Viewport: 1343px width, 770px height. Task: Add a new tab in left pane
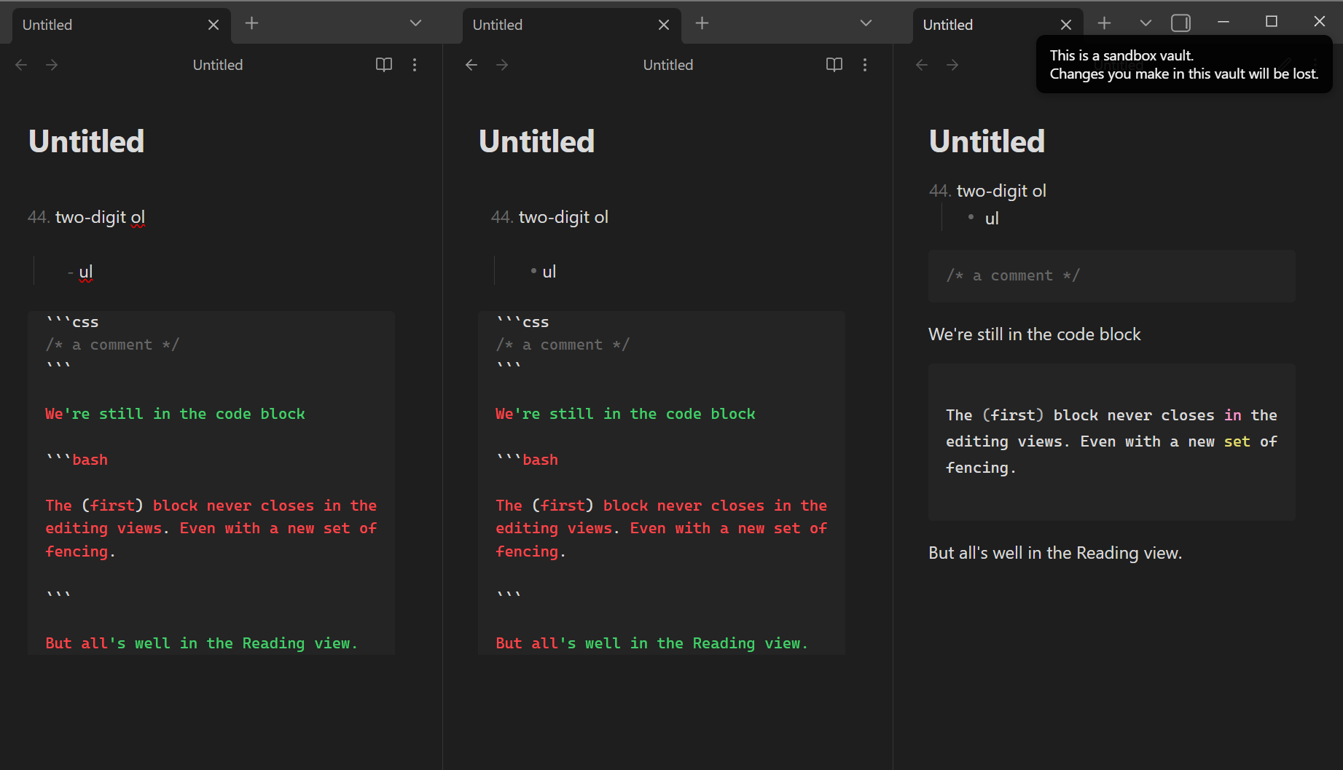[x=252, y=23]
